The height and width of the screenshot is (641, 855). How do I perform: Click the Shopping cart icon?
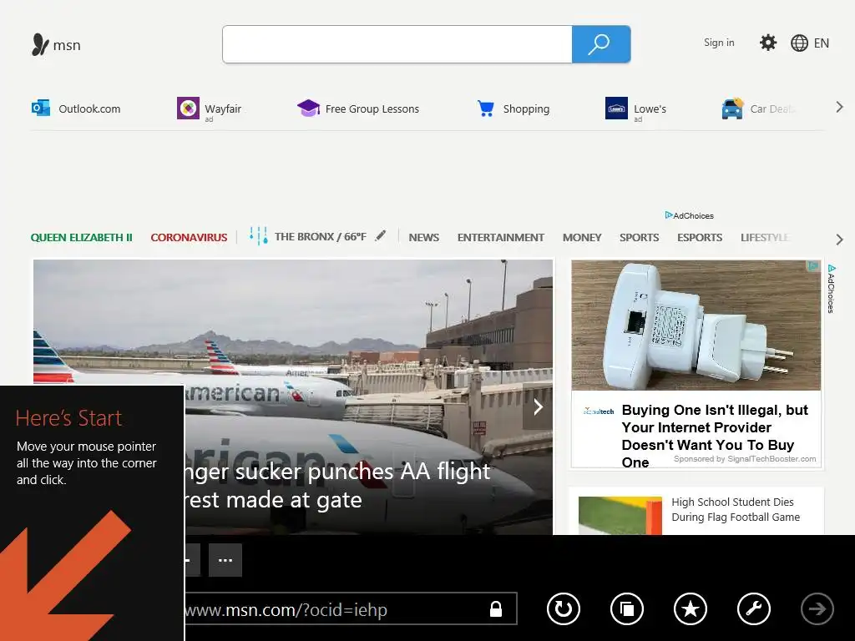coord(485,109)
